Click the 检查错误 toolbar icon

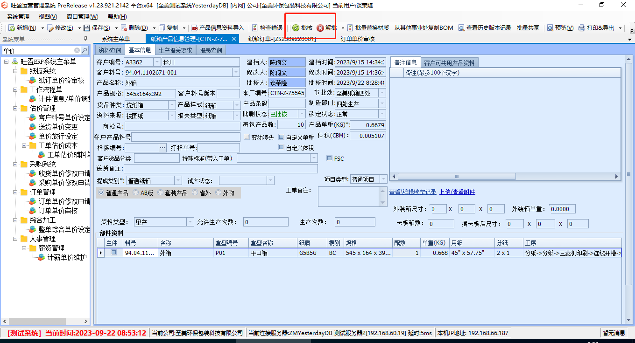pyautogui.click(x=255, y=28)
